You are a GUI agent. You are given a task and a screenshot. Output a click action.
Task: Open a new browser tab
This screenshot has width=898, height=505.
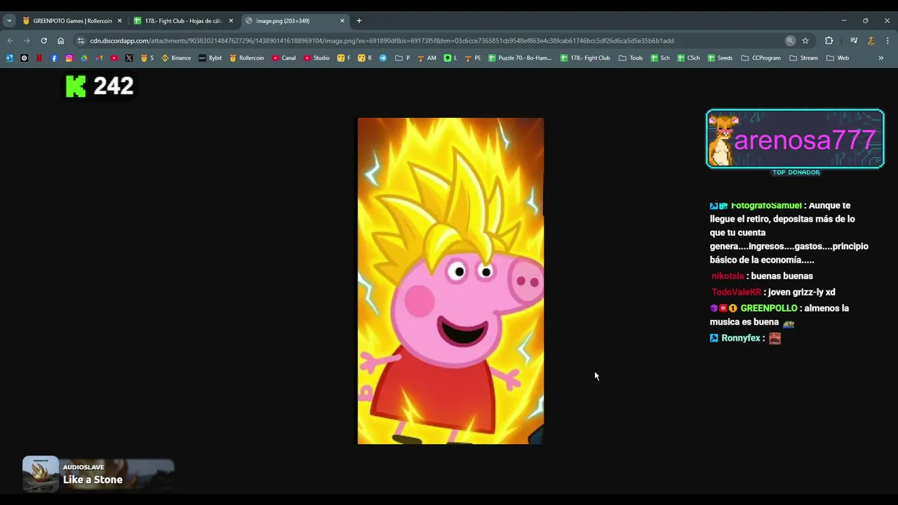359,21
